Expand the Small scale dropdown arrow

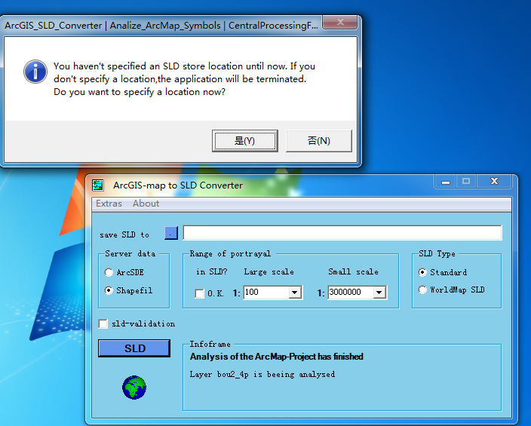coord(379,293)
